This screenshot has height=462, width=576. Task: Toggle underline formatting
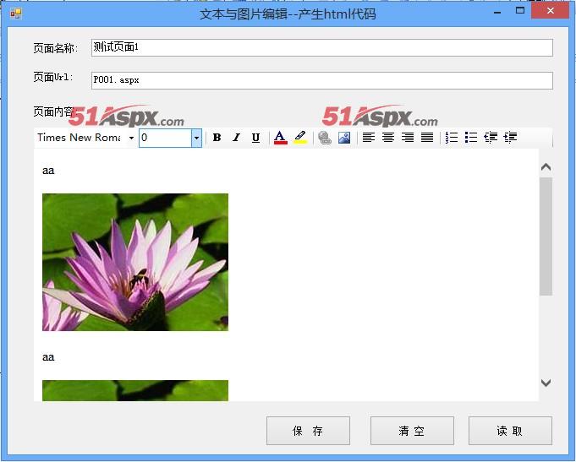click(255, 138)
